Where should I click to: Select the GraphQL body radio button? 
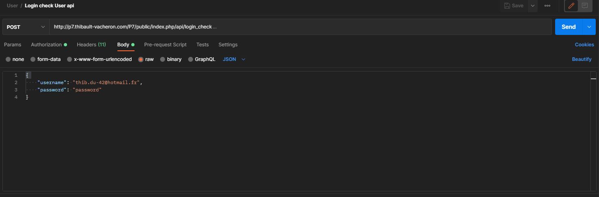[x=191, y=59]
